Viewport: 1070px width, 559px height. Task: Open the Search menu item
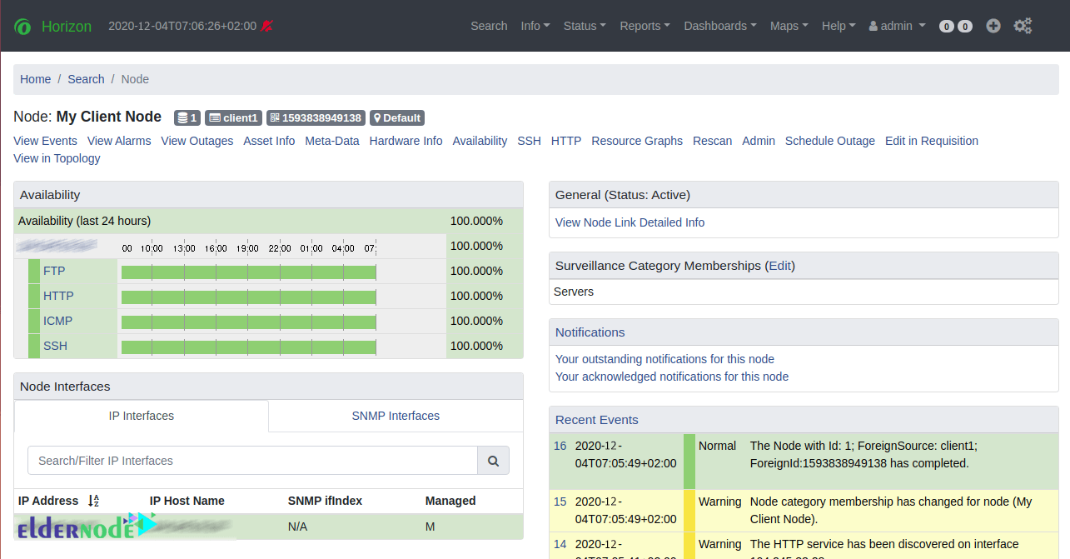click(489, 26)
